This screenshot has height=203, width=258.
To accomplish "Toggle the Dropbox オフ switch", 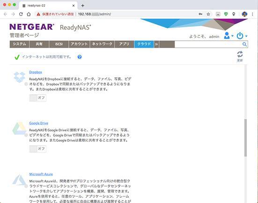I will click(37, 98).
